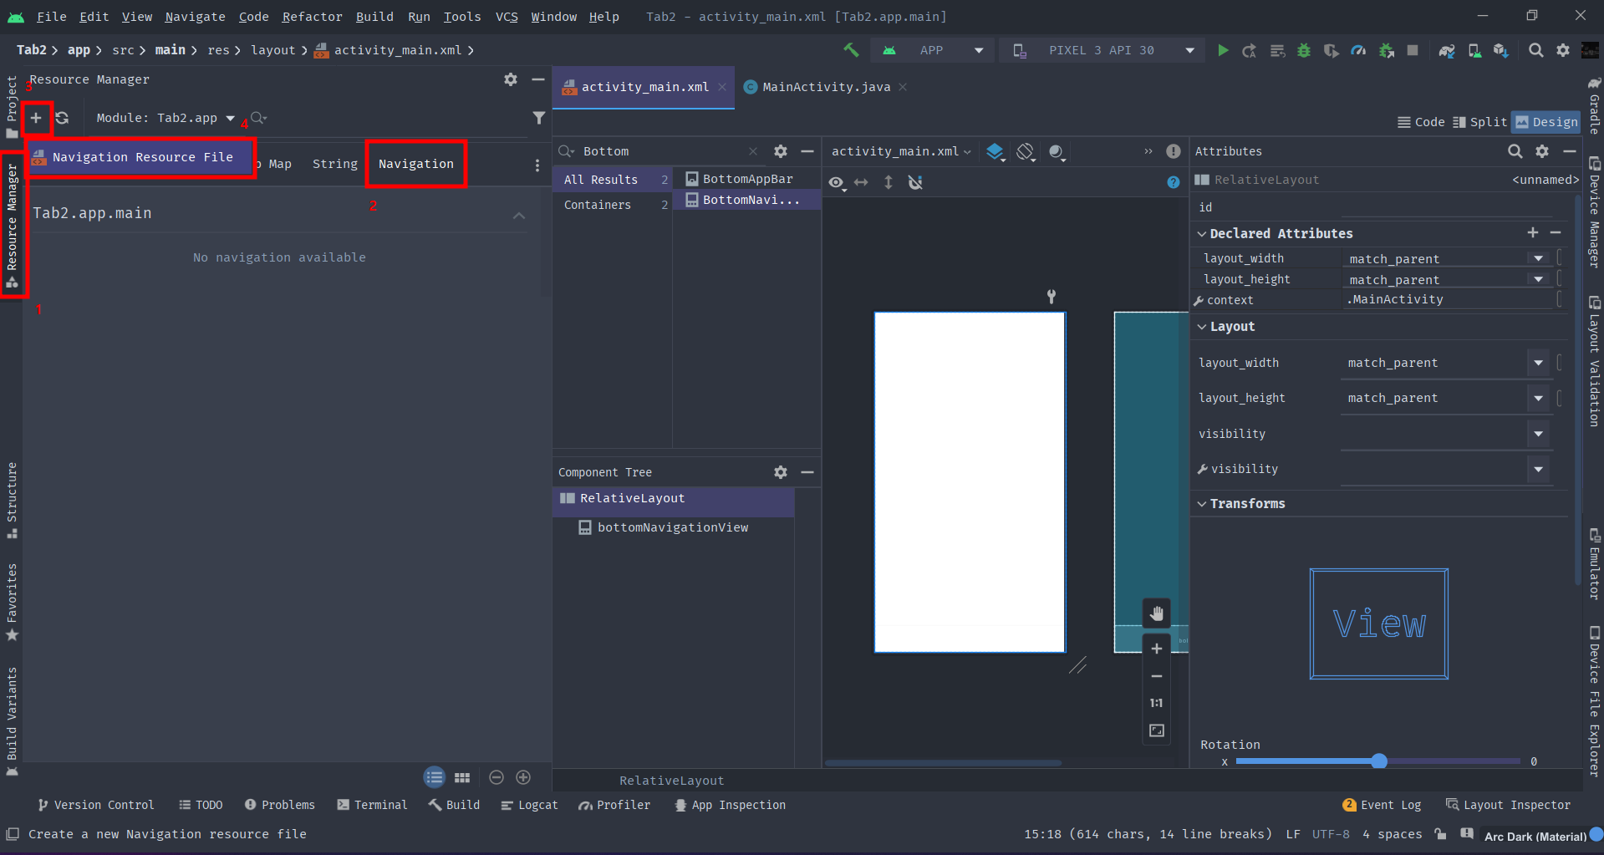Add a declared attribute with plus

[x=1533, y=233]
